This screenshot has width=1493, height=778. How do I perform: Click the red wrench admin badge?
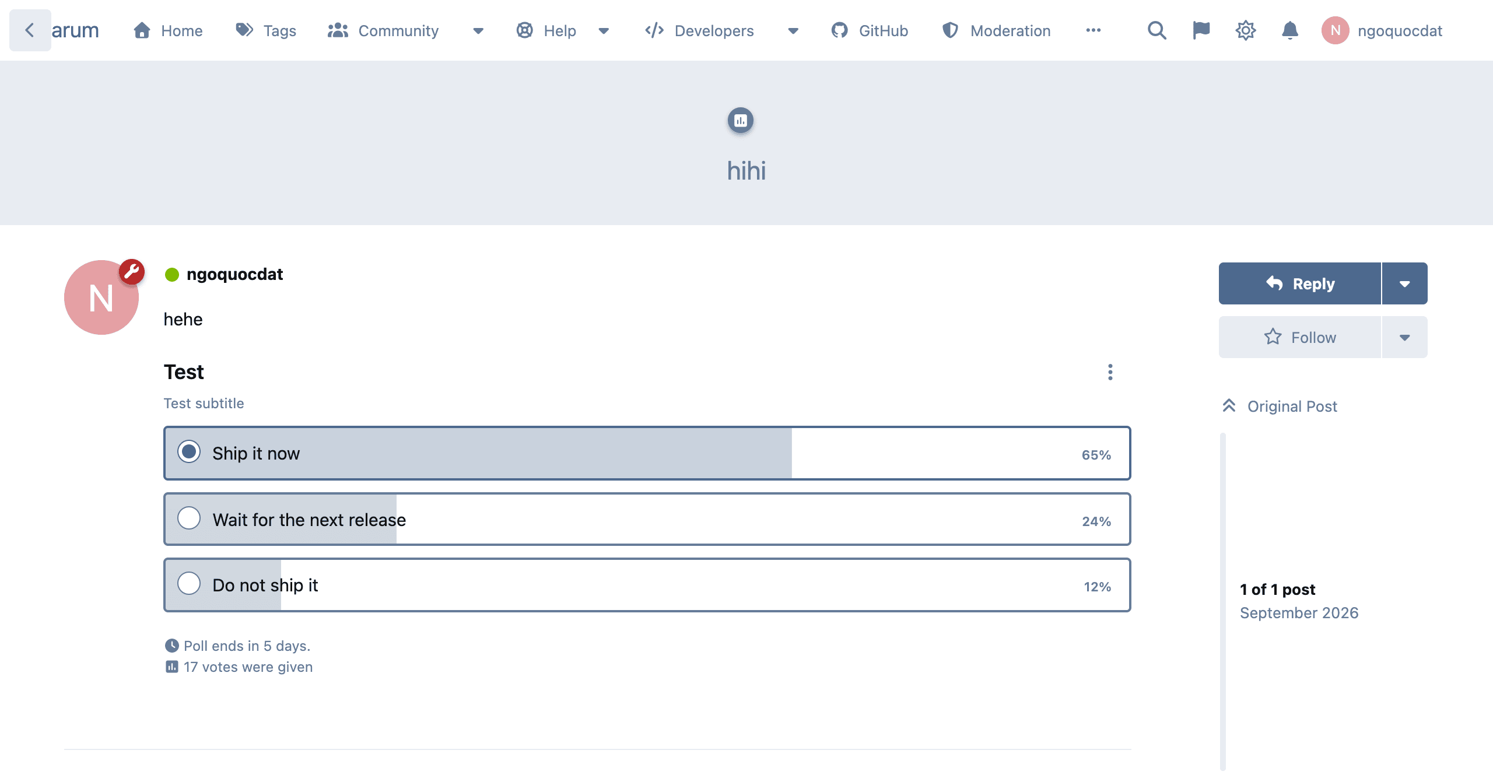pos(132,272)
